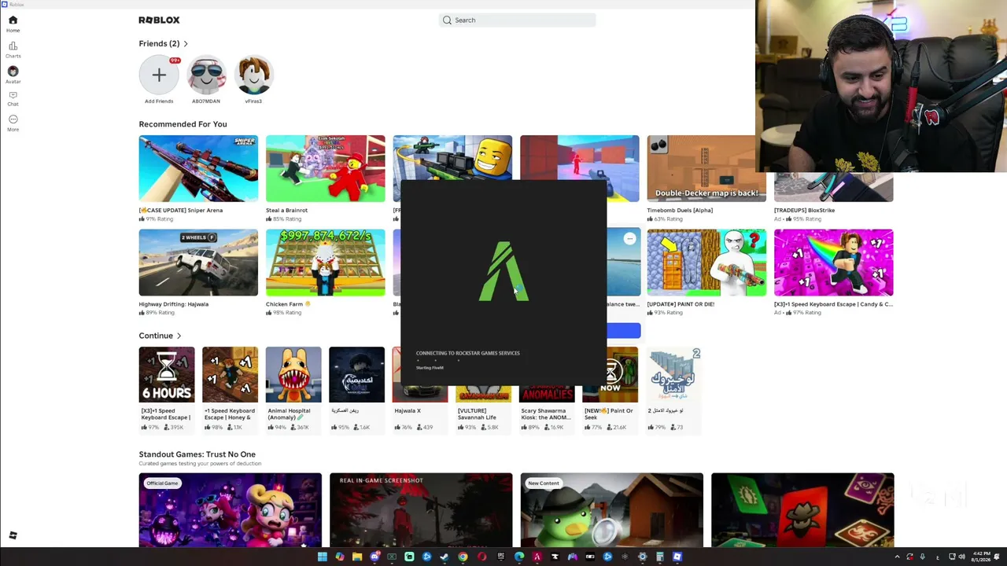Open the Home icon in Roblox sidebar
Image resolution: width=1007 pixels, height=566 pixels.
[x=13, y=20]
